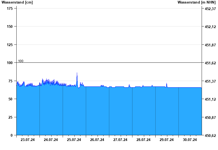218x150 pixels.
Task: Select the 75 value on left axis
Action: [11, 81]
